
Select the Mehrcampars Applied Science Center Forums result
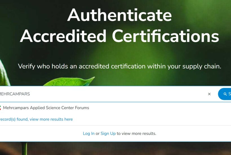click(x=46, y=108)
